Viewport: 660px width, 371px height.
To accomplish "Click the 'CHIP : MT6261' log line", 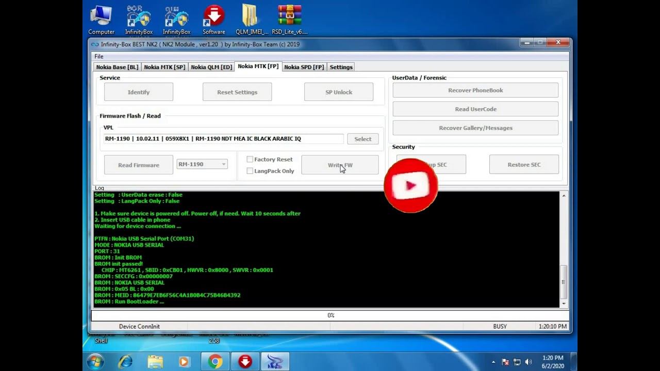I will click(x=187, y=270).
